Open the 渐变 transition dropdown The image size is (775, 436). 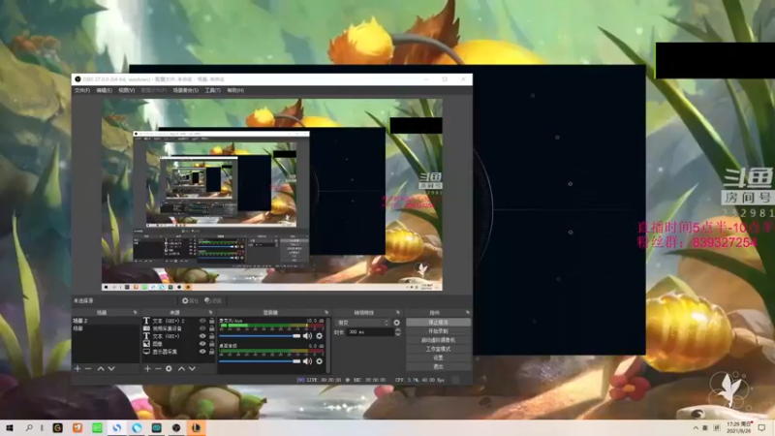tap(363, 323)
